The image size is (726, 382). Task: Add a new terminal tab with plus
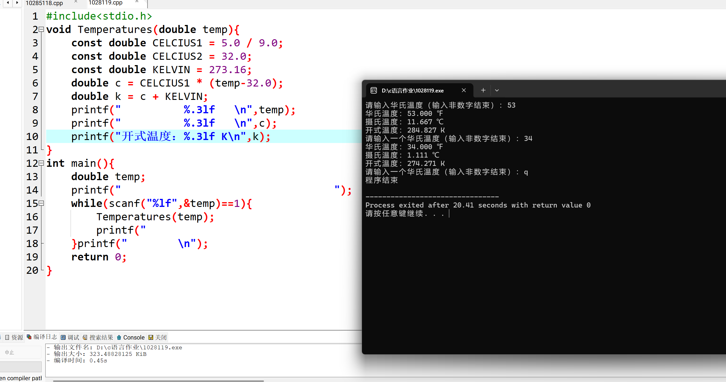click(x=483, y=90)
